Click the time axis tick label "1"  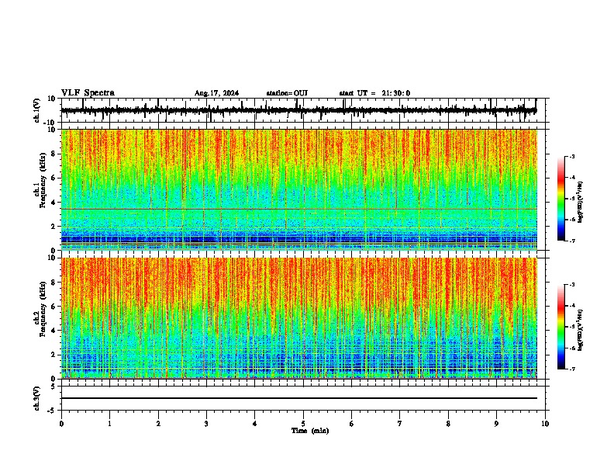[x=109, y=424]
